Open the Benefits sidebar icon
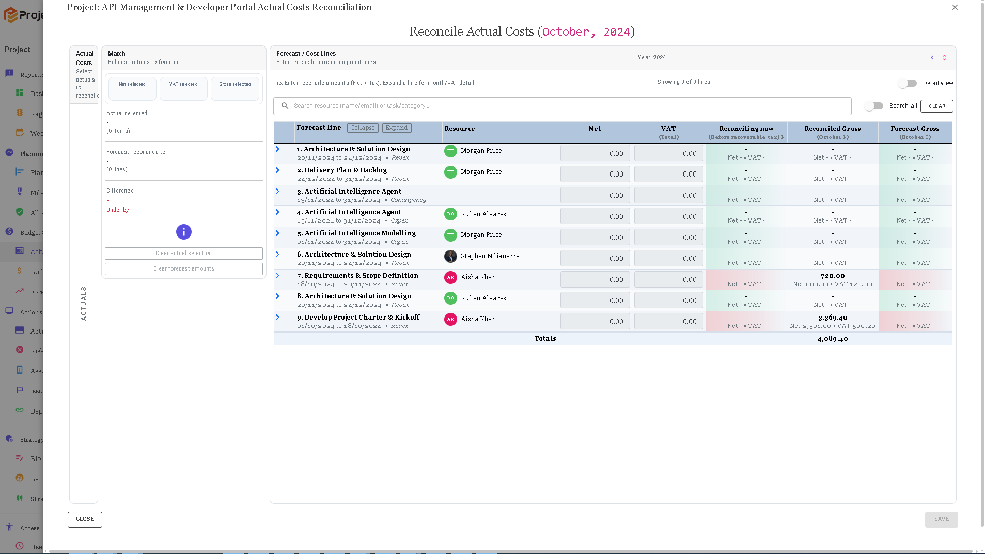985x554 pixels. [x=20, y=478]
